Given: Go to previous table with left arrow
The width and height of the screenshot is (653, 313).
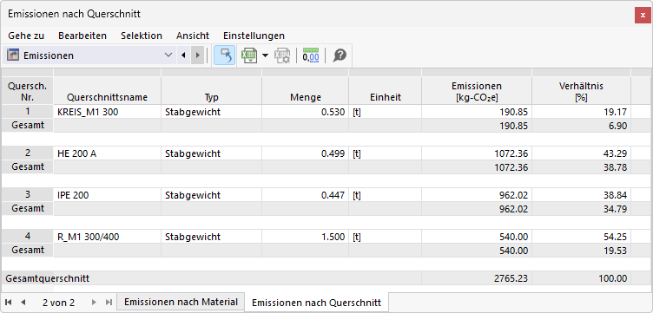Looking at the screenshot, I should pyautogui.click(x=183, y=55).
